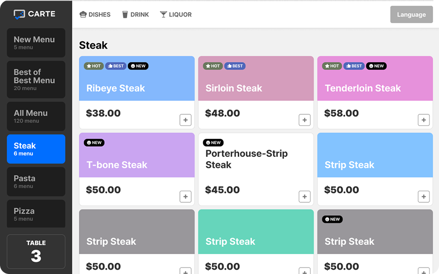The image size is (439, 274).
Task: Add Porterhouse-Strip Steak with plus icon
Action: coord(304,197)
